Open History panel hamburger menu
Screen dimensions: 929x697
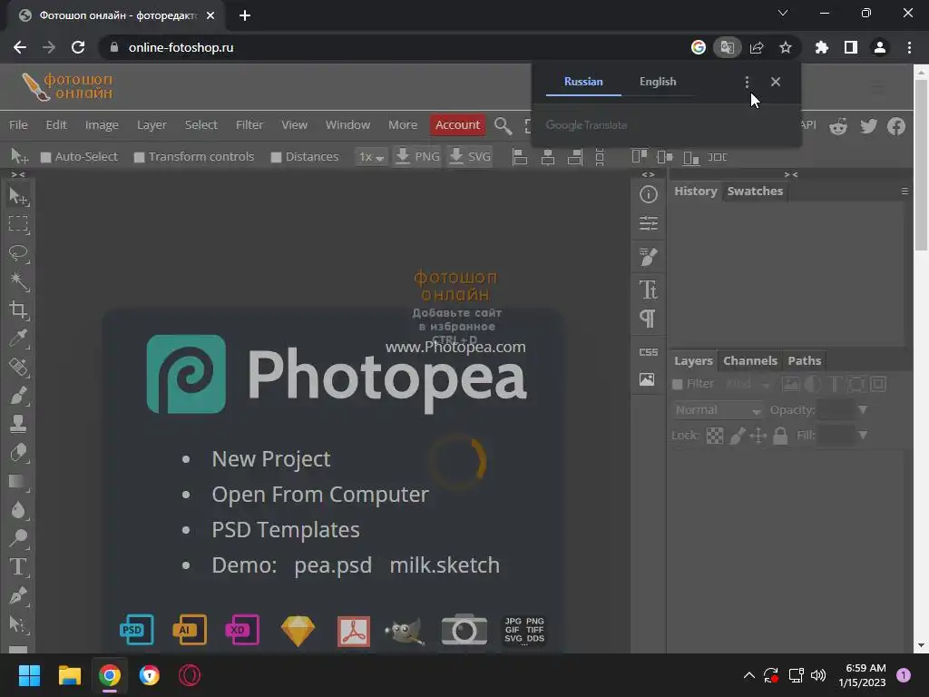tap(905, 191)
